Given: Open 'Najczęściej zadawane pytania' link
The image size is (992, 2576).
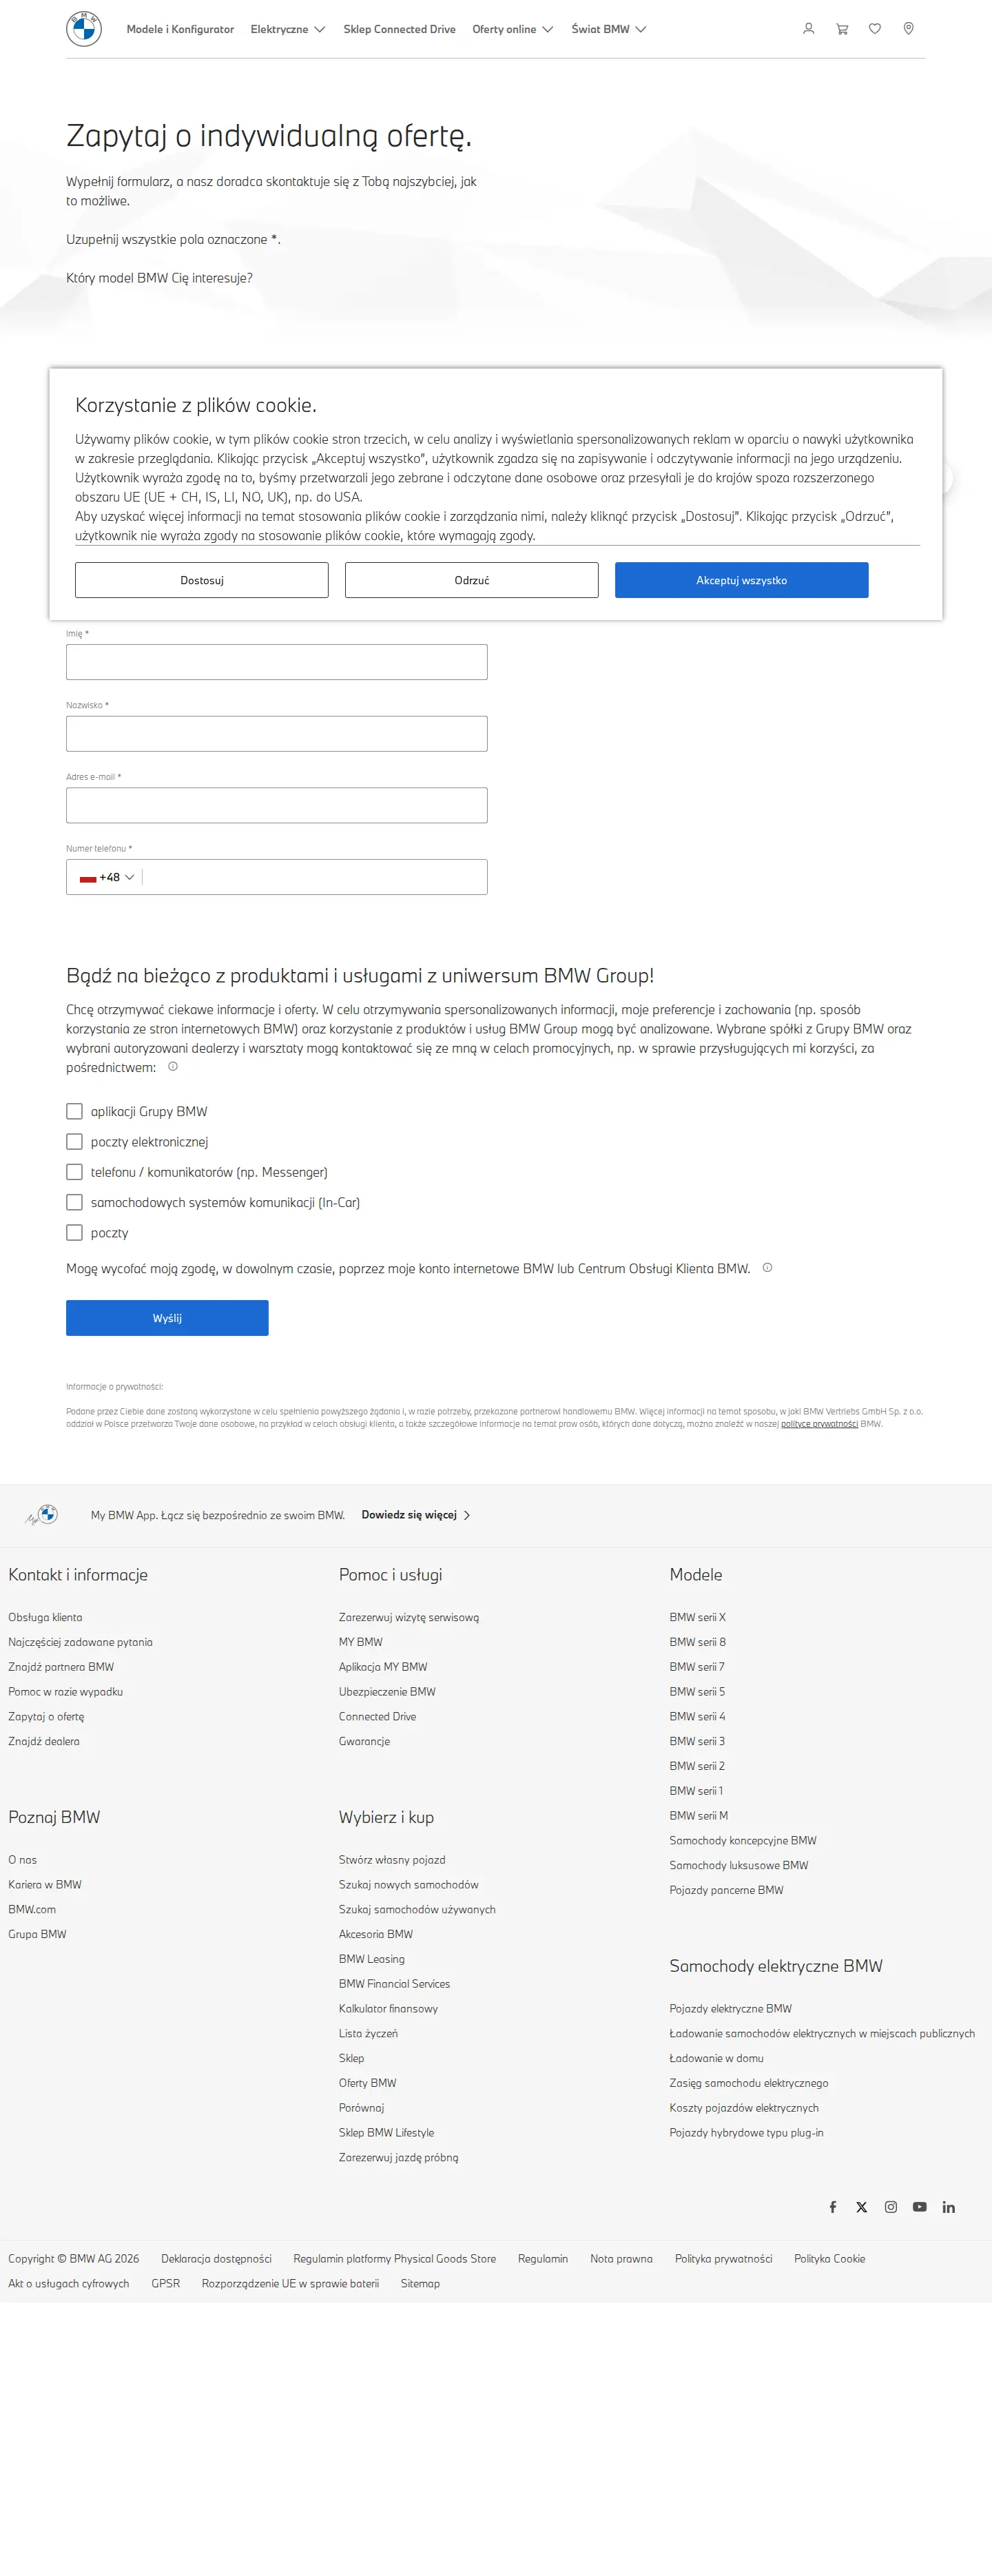Looking at the screenshot, I should coord(80,1642).
